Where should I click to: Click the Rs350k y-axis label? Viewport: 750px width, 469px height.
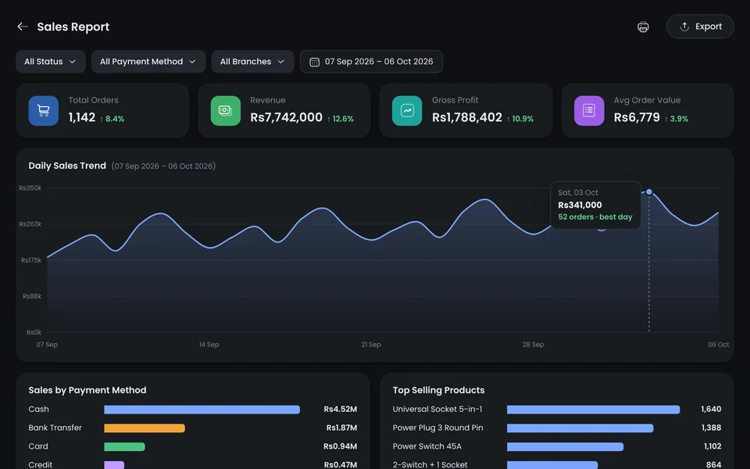click(x=30, y=188)
